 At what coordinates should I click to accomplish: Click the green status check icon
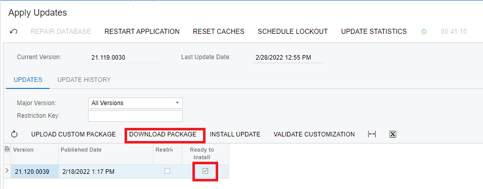(x=424, y=32)
